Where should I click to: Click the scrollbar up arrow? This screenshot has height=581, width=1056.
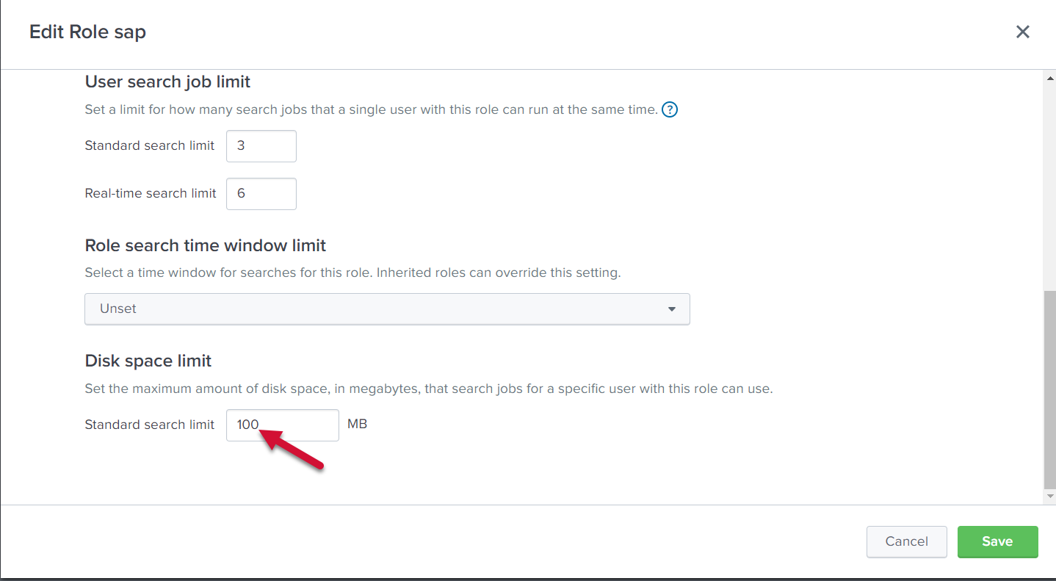(1049, 77)
